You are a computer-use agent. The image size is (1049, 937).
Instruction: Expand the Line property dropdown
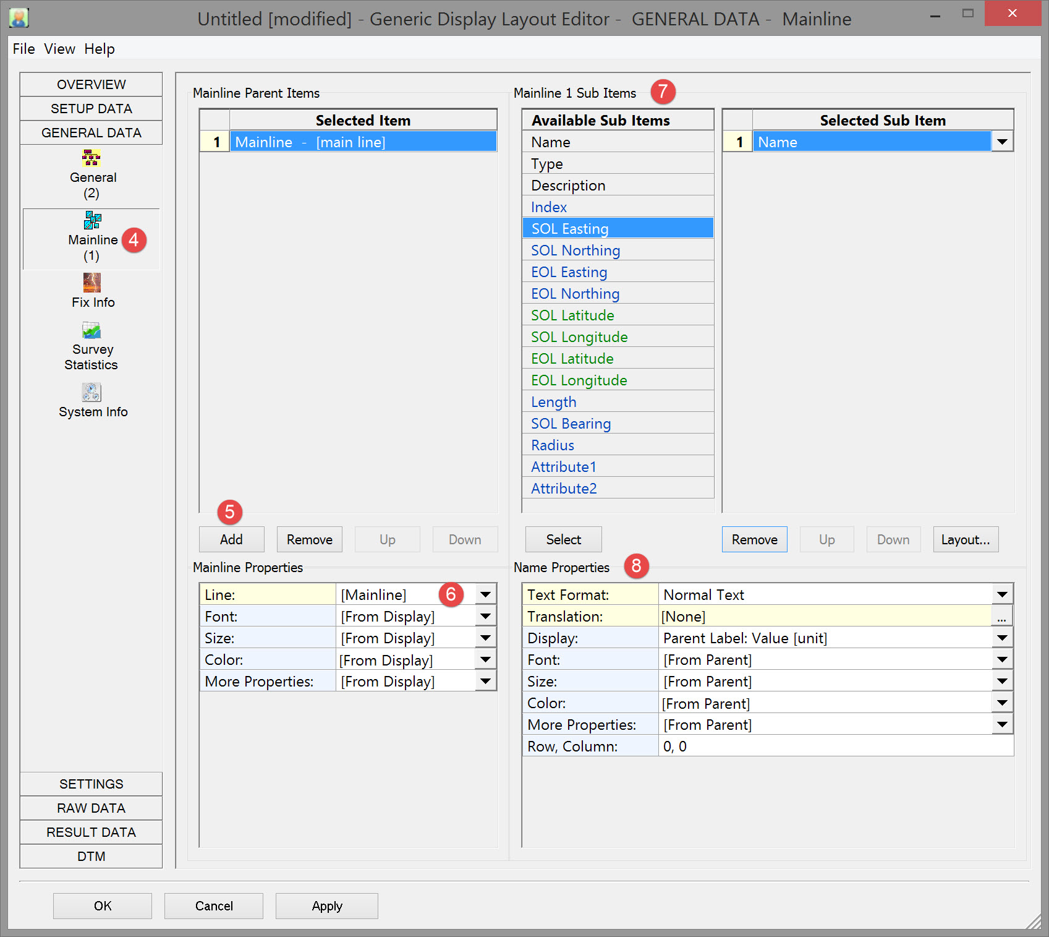point(486,595)
